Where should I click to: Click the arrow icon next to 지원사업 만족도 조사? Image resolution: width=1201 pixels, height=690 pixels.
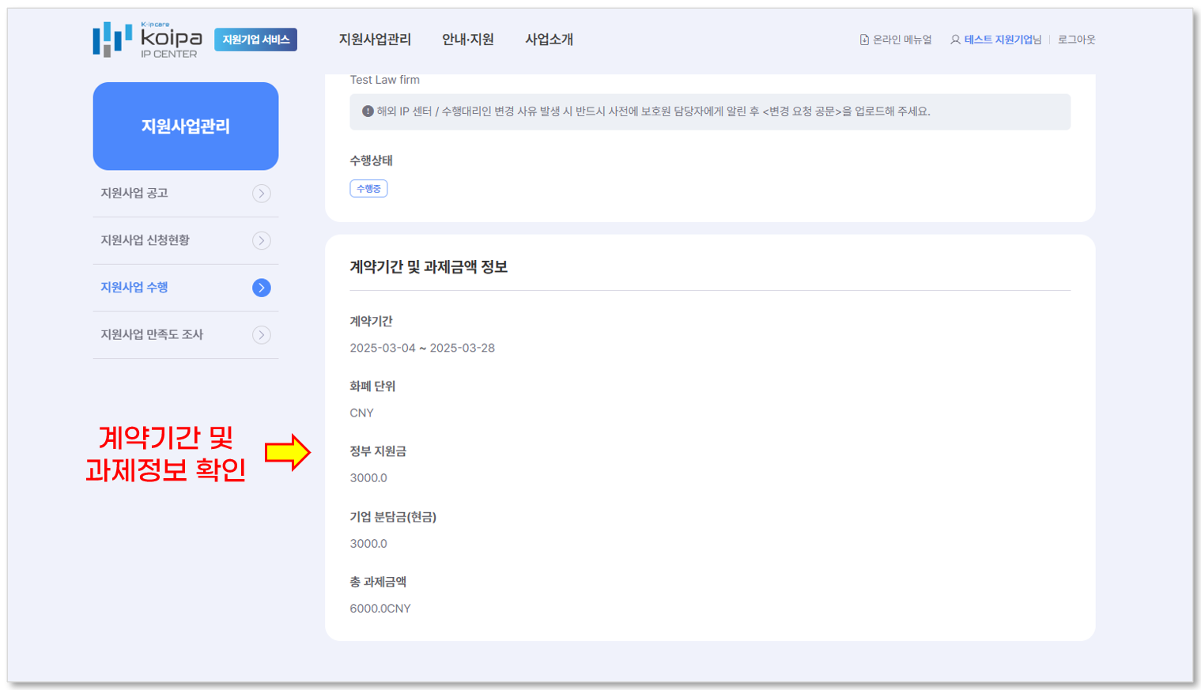click(x=262, y=335)
